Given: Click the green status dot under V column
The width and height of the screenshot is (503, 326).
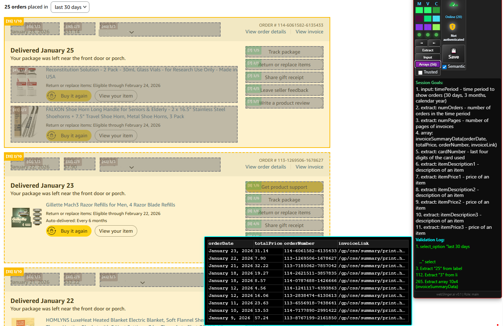Looking at the screenshot, I should pos(428,35).
